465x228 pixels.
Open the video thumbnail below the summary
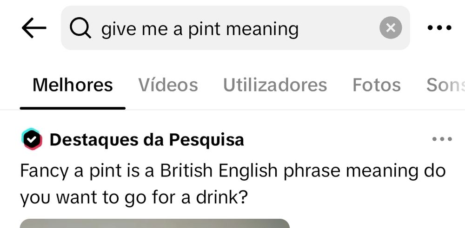tap(154, 223)
